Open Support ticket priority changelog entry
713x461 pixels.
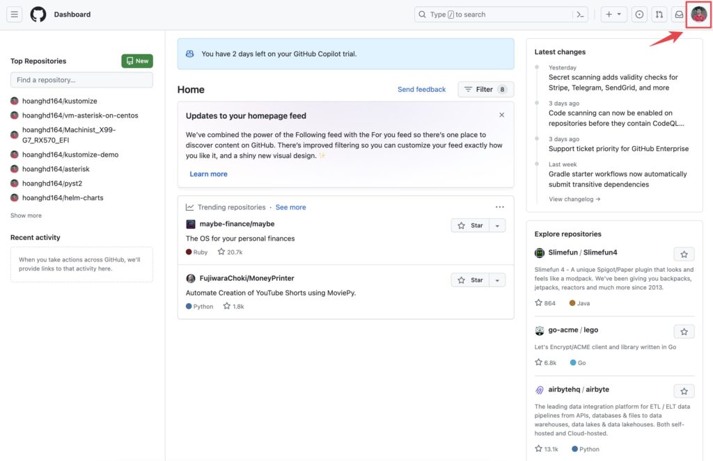(618, 149)
